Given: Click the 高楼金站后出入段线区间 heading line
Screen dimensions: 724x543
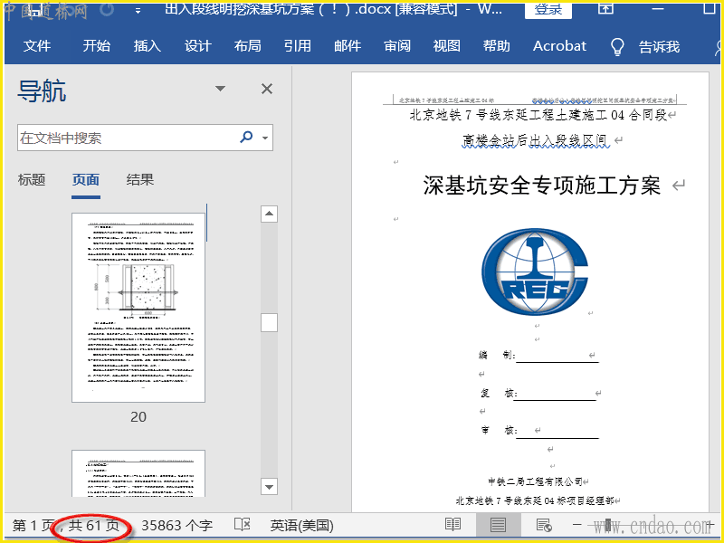Looking at the screenshot, I should pyautogui.click(x=536, y=140).
